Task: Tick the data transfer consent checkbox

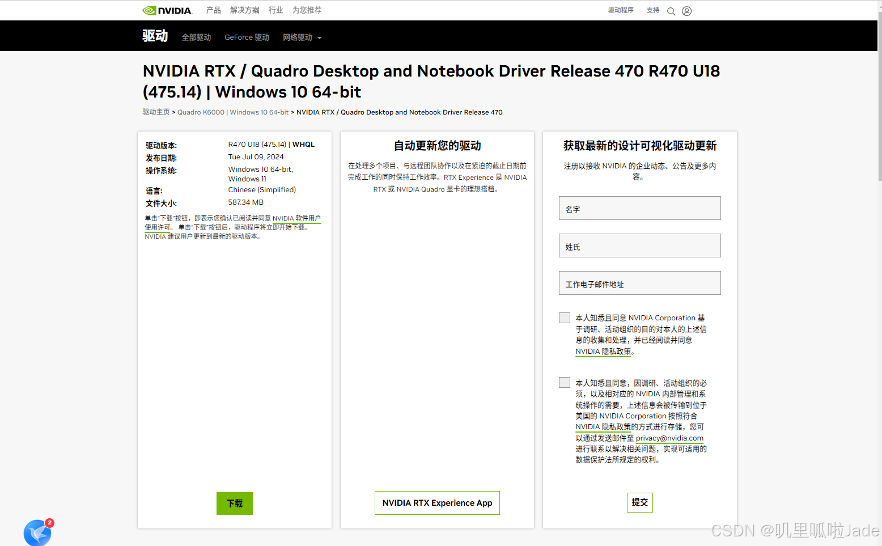Action: [x=565, y=383]
